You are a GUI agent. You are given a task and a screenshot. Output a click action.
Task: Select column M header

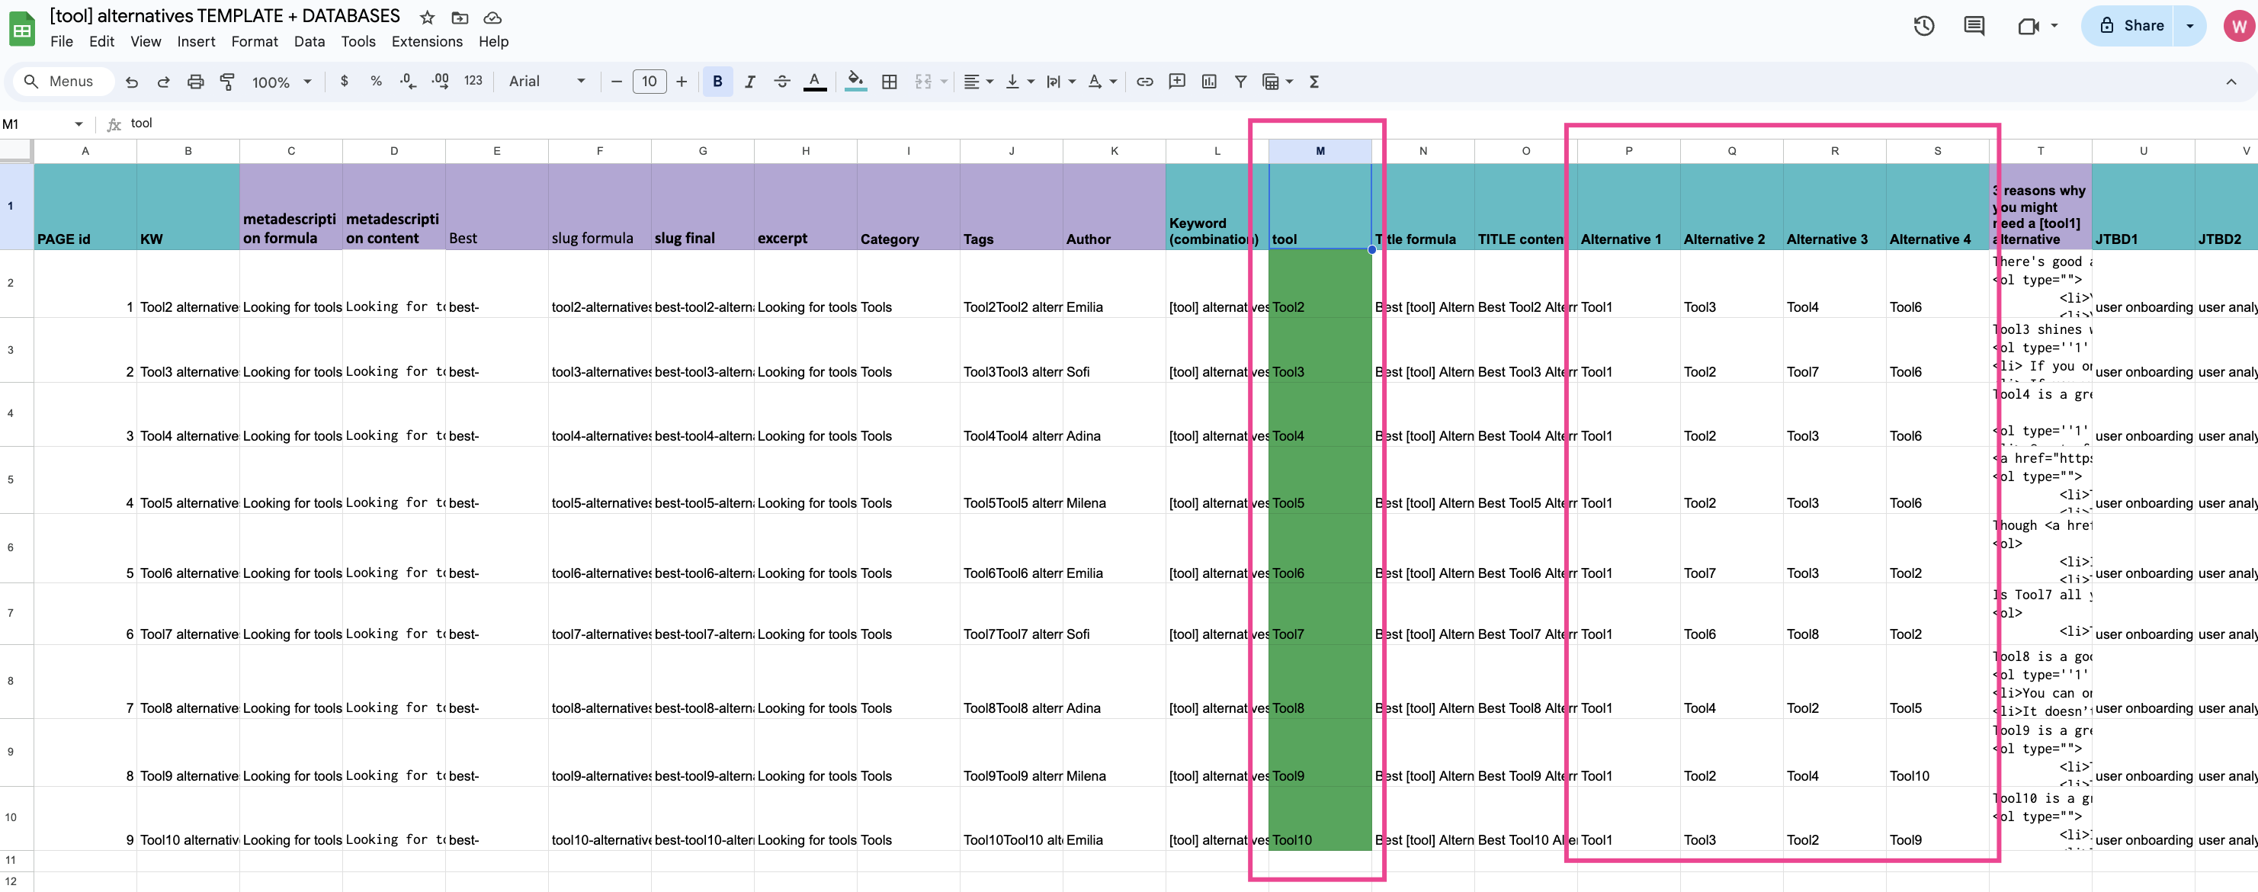click(1320, 151)
